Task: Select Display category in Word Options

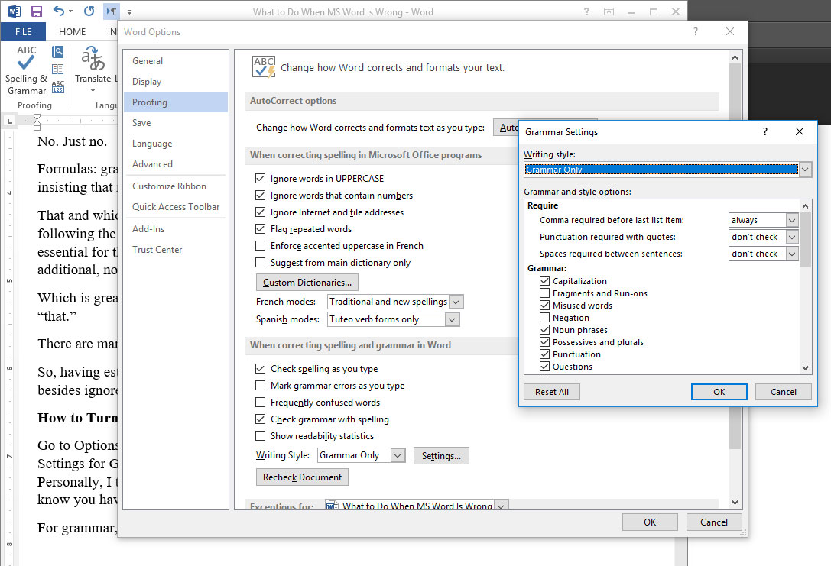Action: point(176,82)
